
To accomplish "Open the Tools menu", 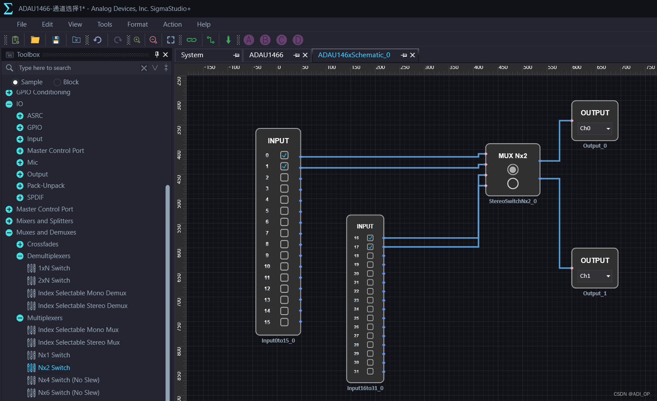I will 105,24.
